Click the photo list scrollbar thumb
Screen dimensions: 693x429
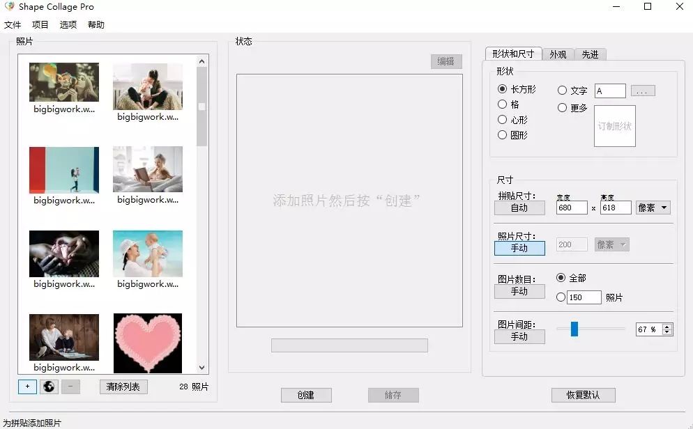point(202,107)
